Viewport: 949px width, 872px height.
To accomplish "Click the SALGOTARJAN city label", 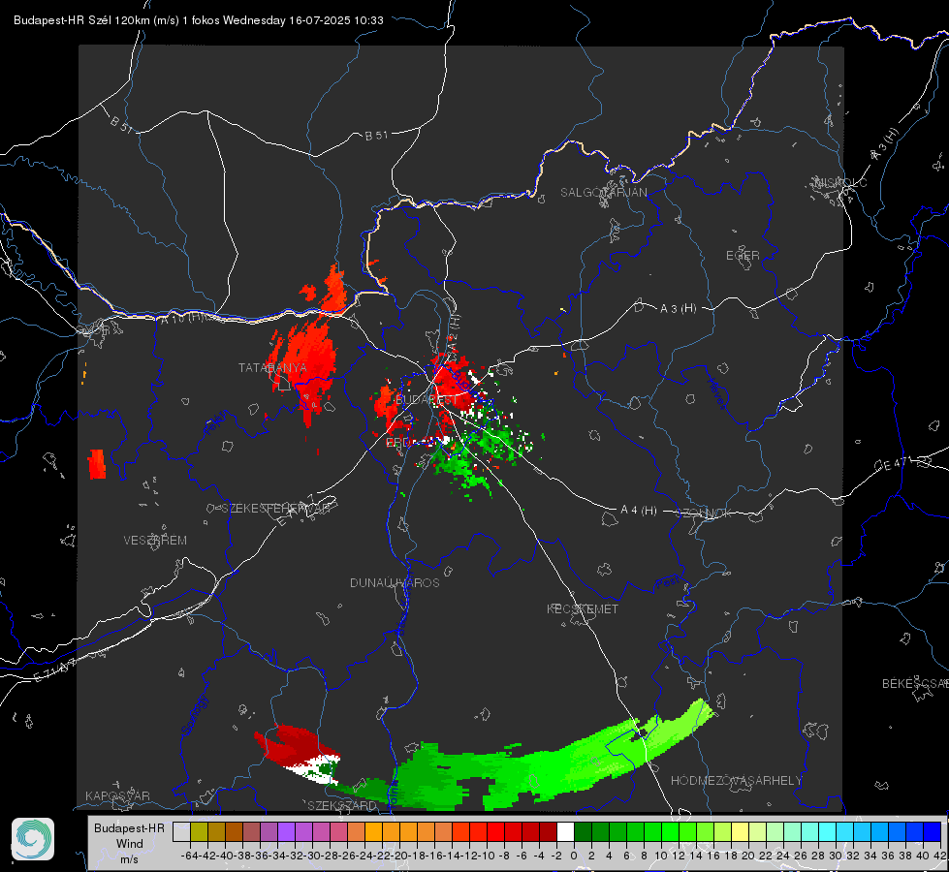I will point(603,193).
